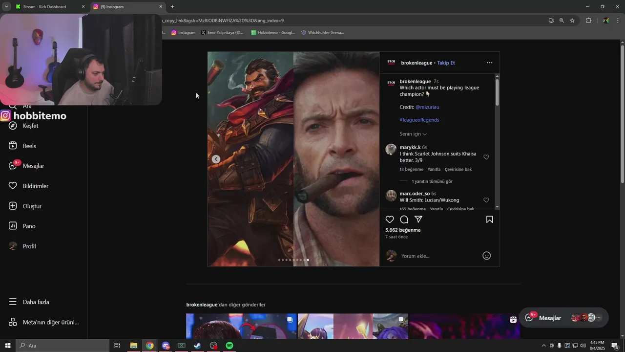
Task: Open Reels from the sidebar
Action: pos(22,146)
